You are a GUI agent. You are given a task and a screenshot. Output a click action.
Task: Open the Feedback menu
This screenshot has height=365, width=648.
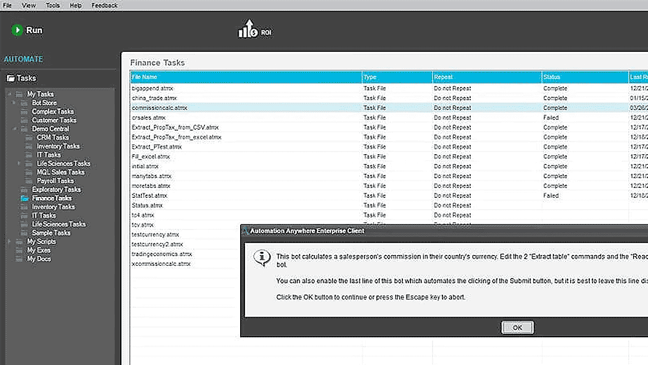(x=105, y=5)
